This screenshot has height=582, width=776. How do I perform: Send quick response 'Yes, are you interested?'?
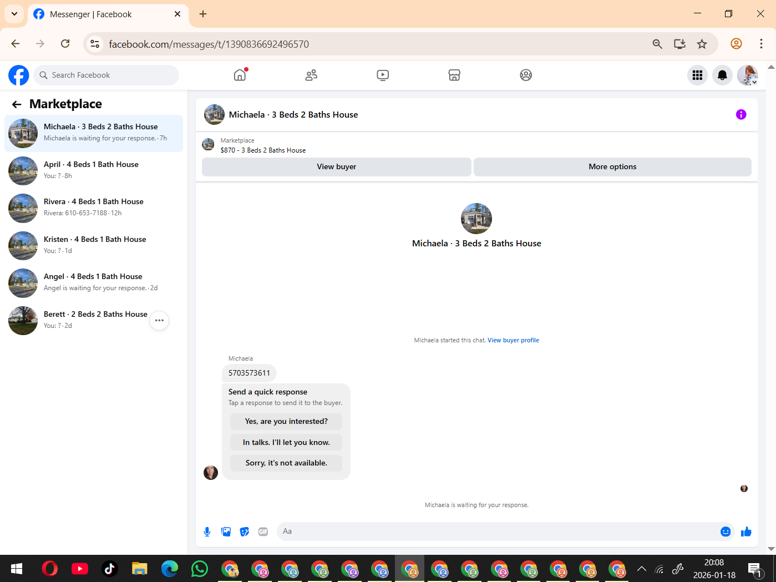[x=286, y=422]
